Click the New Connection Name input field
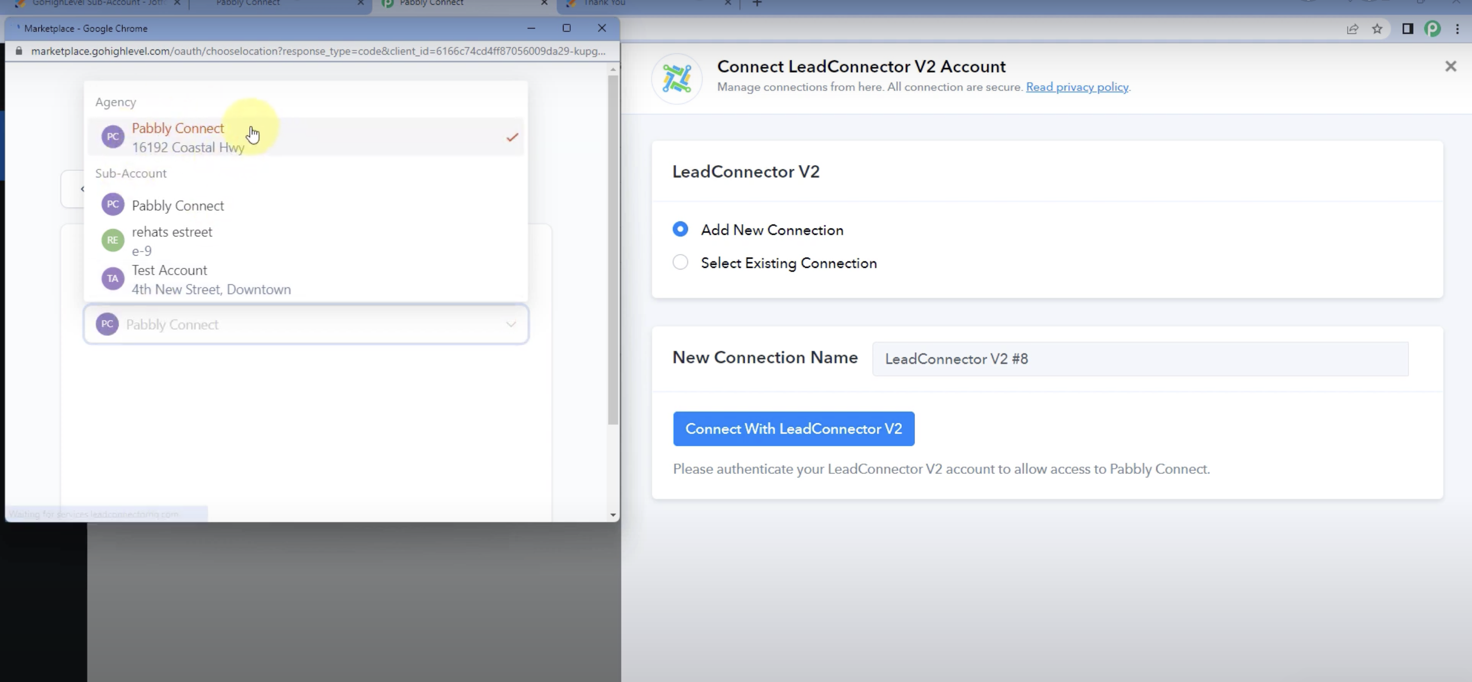1472x682 pixels. point(1140,359)
